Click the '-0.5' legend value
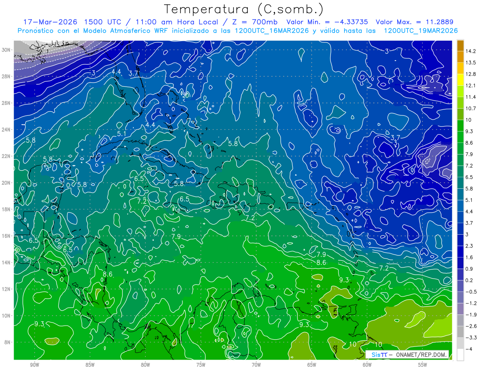Image resolution: width=479 pixels, height=370 pixels. [x=470, y=292]
